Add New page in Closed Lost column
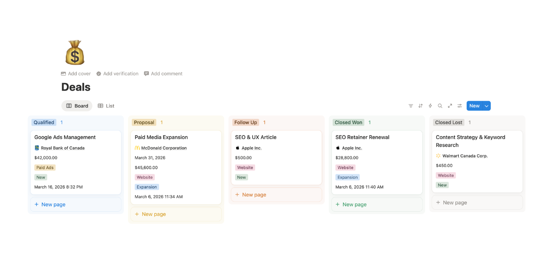This screenshot has width=550, height=253. click(x=477, y=203)
